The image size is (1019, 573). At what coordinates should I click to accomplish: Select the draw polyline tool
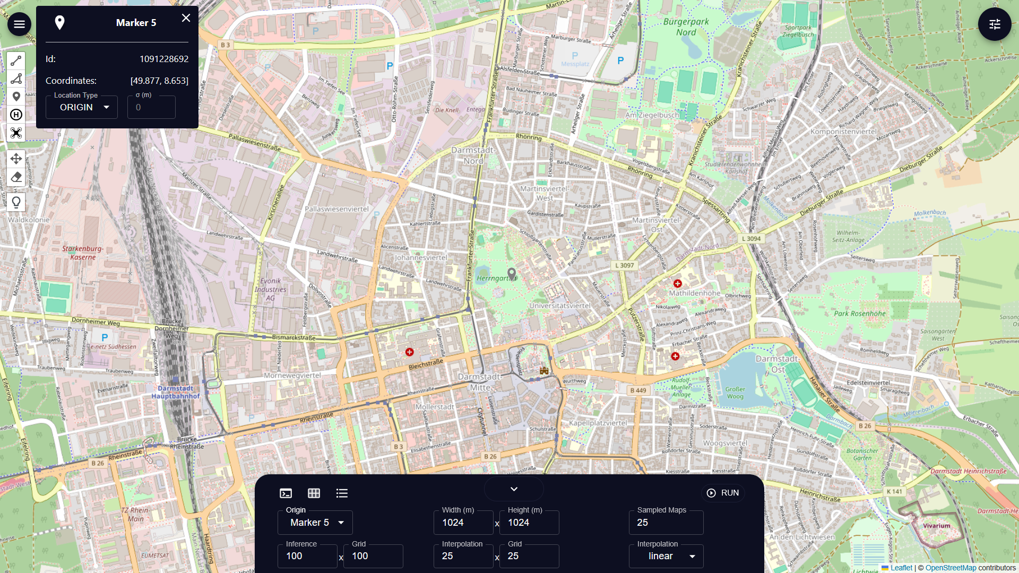click(16, 61)
